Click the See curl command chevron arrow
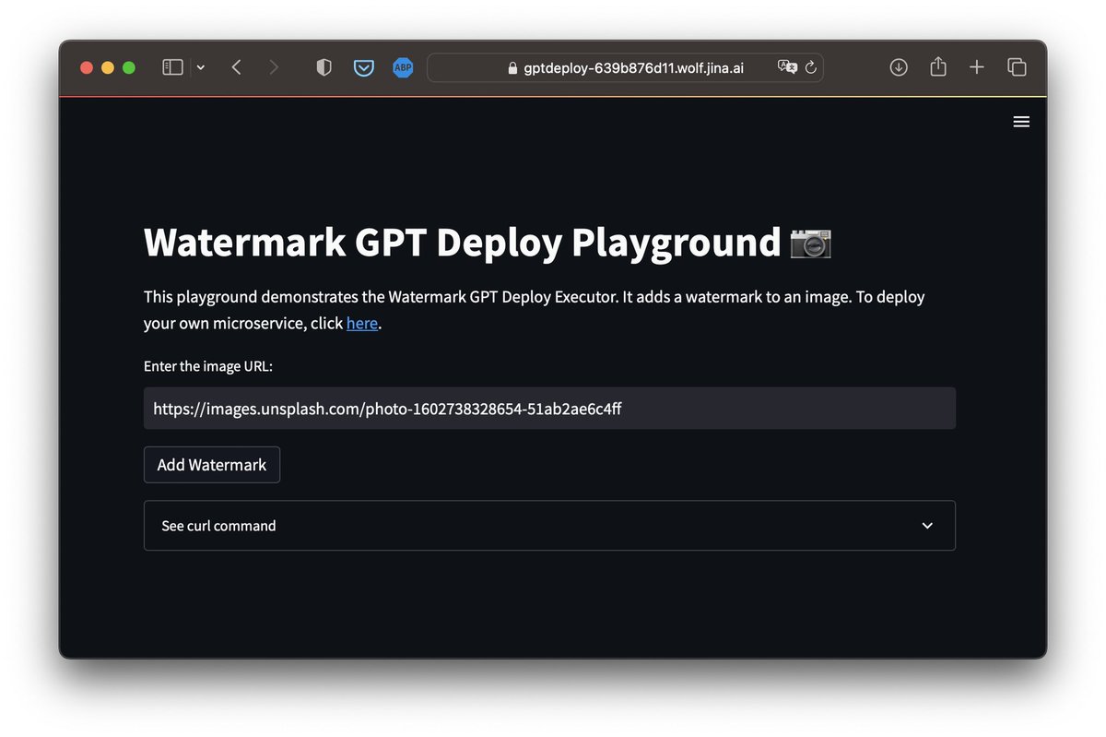The width and height of the screenshot is (1106, 737). point(927,525)
